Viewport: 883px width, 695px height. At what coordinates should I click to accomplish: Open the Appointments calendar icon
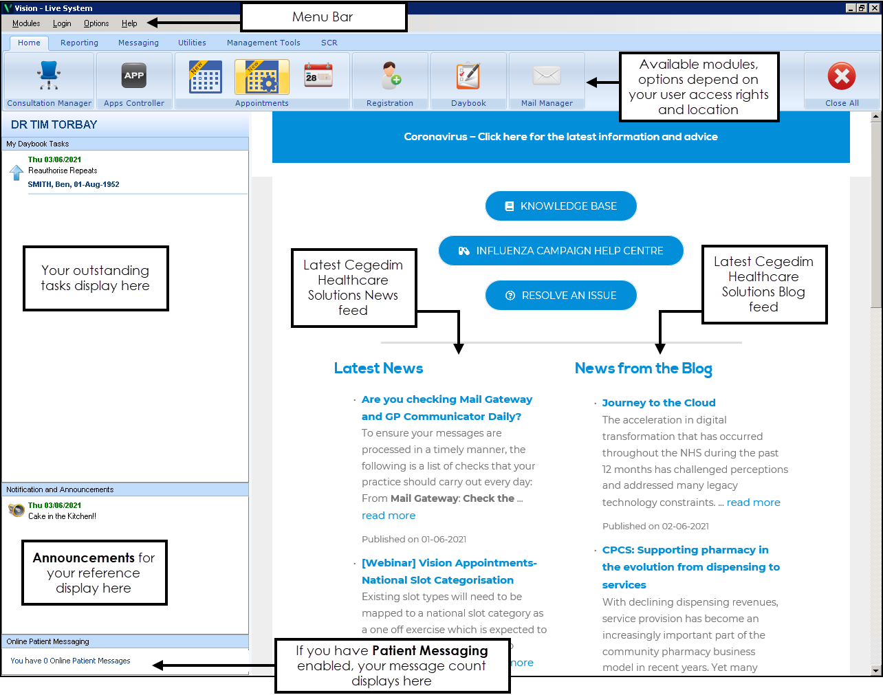(x=206, y=77)
